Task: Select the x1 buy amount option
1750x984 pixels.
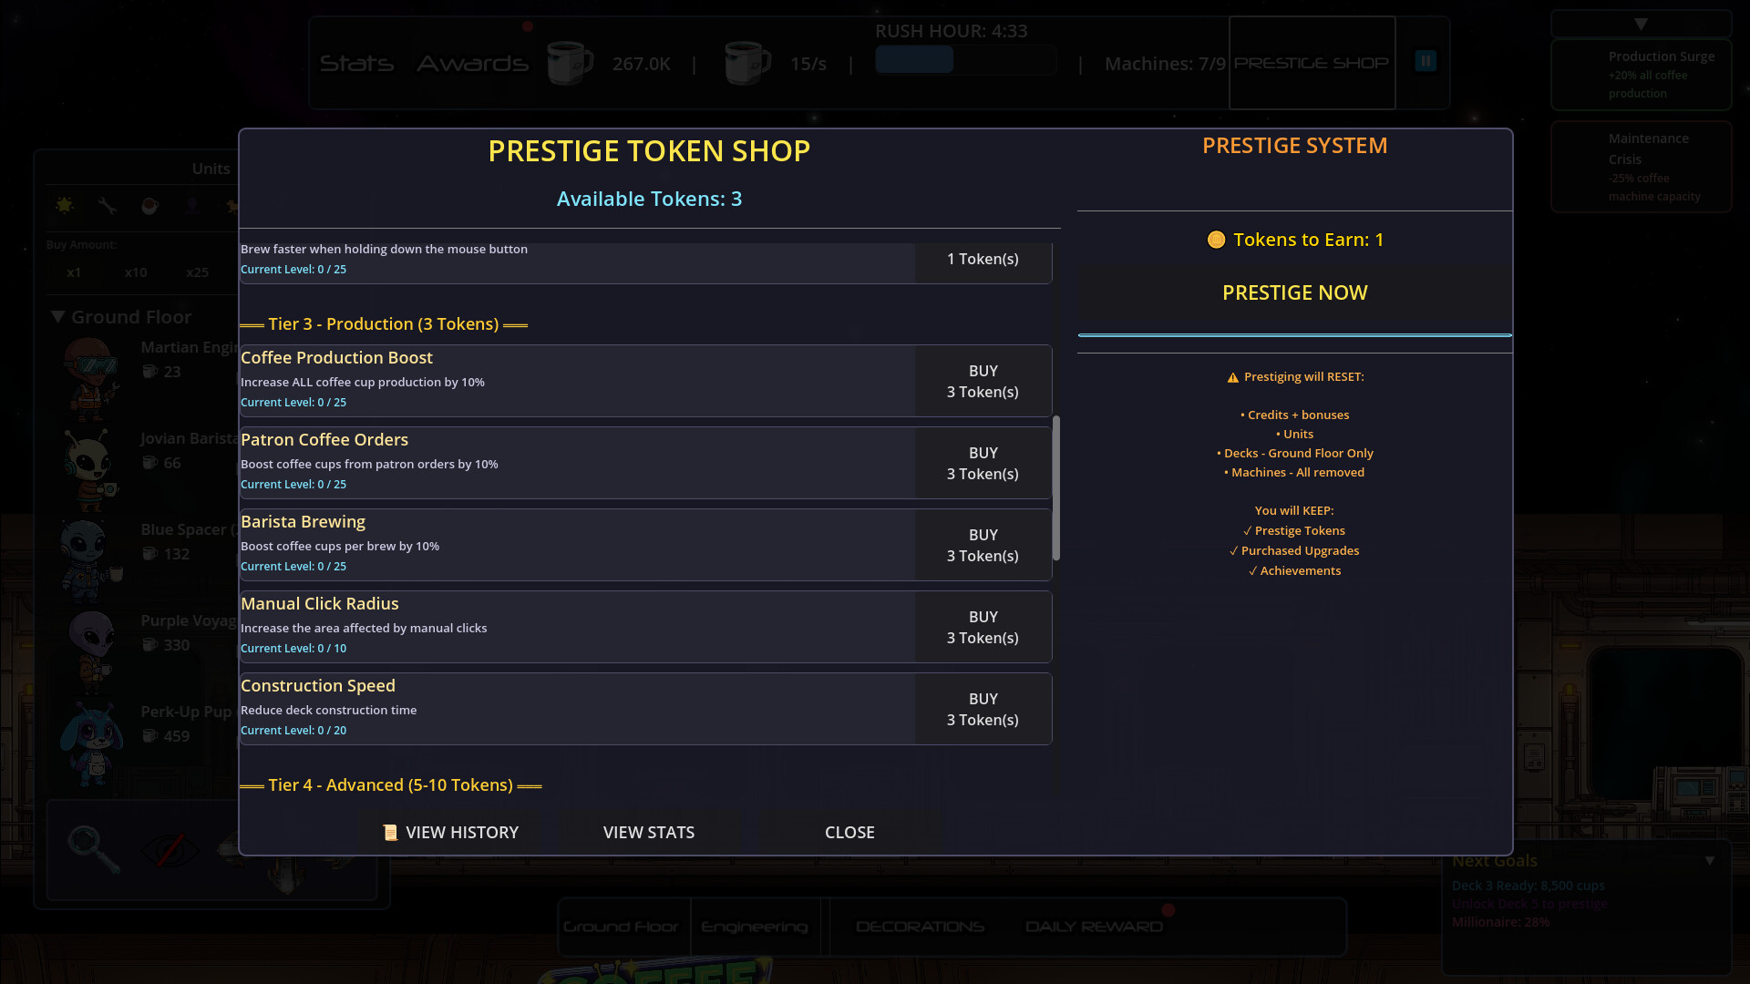Action: coord(74,272)
